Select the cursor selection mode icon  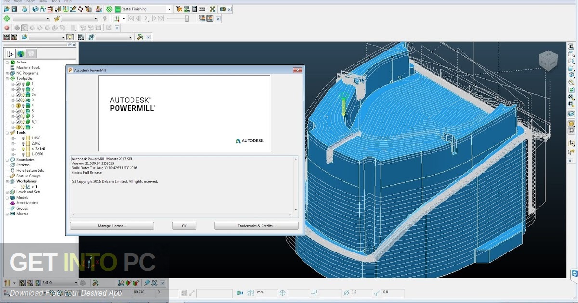click(572, 143)
